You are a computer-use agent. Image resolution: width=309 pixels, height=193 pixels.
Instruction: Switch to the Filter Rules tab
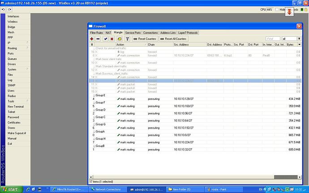pos(96,33)
